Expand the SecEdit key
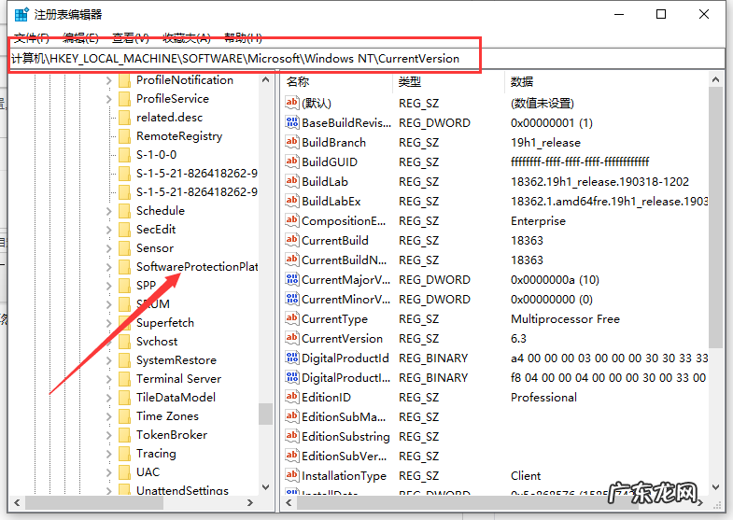 pyautogui.click(x=109, y=230)
